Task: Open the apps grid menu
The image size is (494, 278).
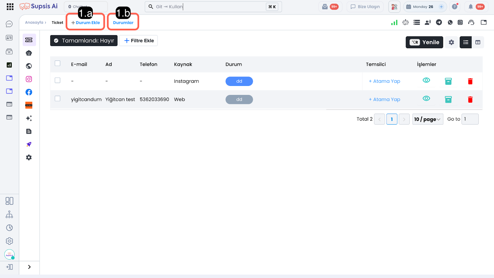Action: [x=10, y=7]
